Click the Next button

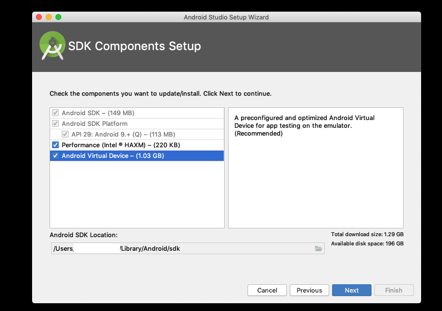click(352, 290)
